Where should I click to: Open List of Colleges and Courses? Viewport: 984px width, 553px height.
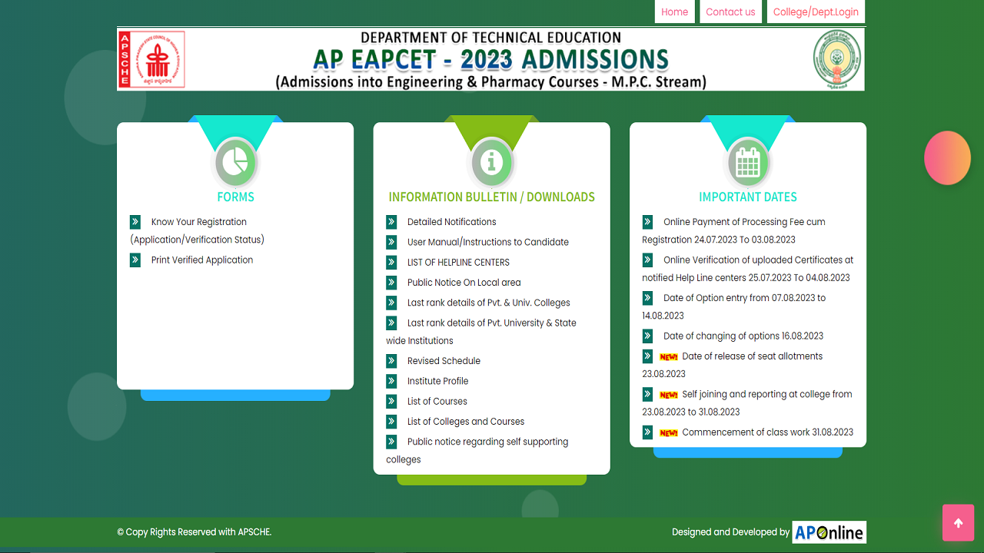[x=466, y=422]
